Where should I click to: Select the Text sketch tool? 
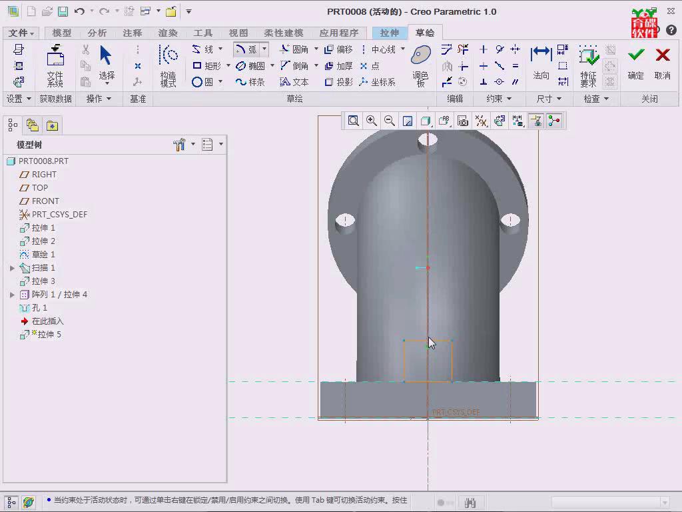[294, 82]
